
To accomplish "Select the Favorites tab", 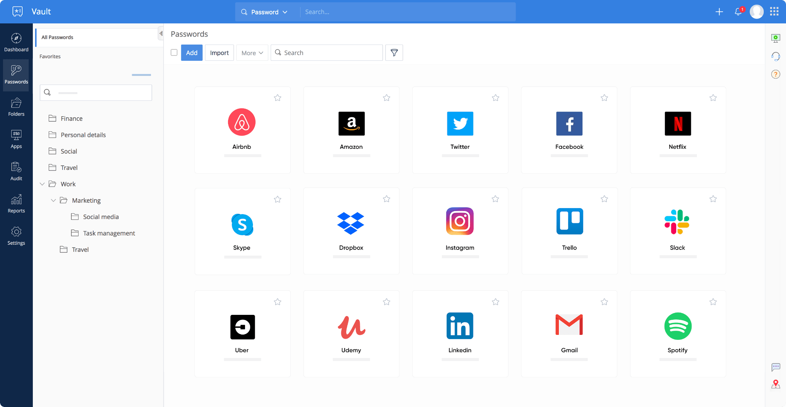I will tap(50, 57).
